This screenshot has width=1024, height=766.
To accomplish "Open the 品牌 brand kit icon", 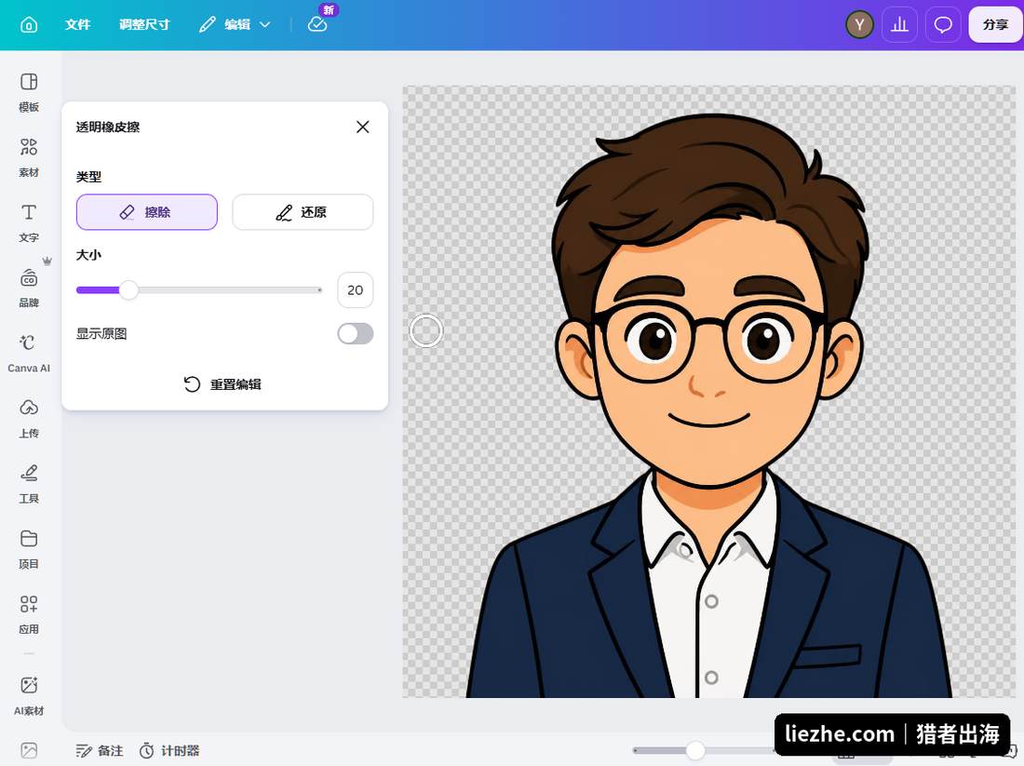I will pos(29,288).
